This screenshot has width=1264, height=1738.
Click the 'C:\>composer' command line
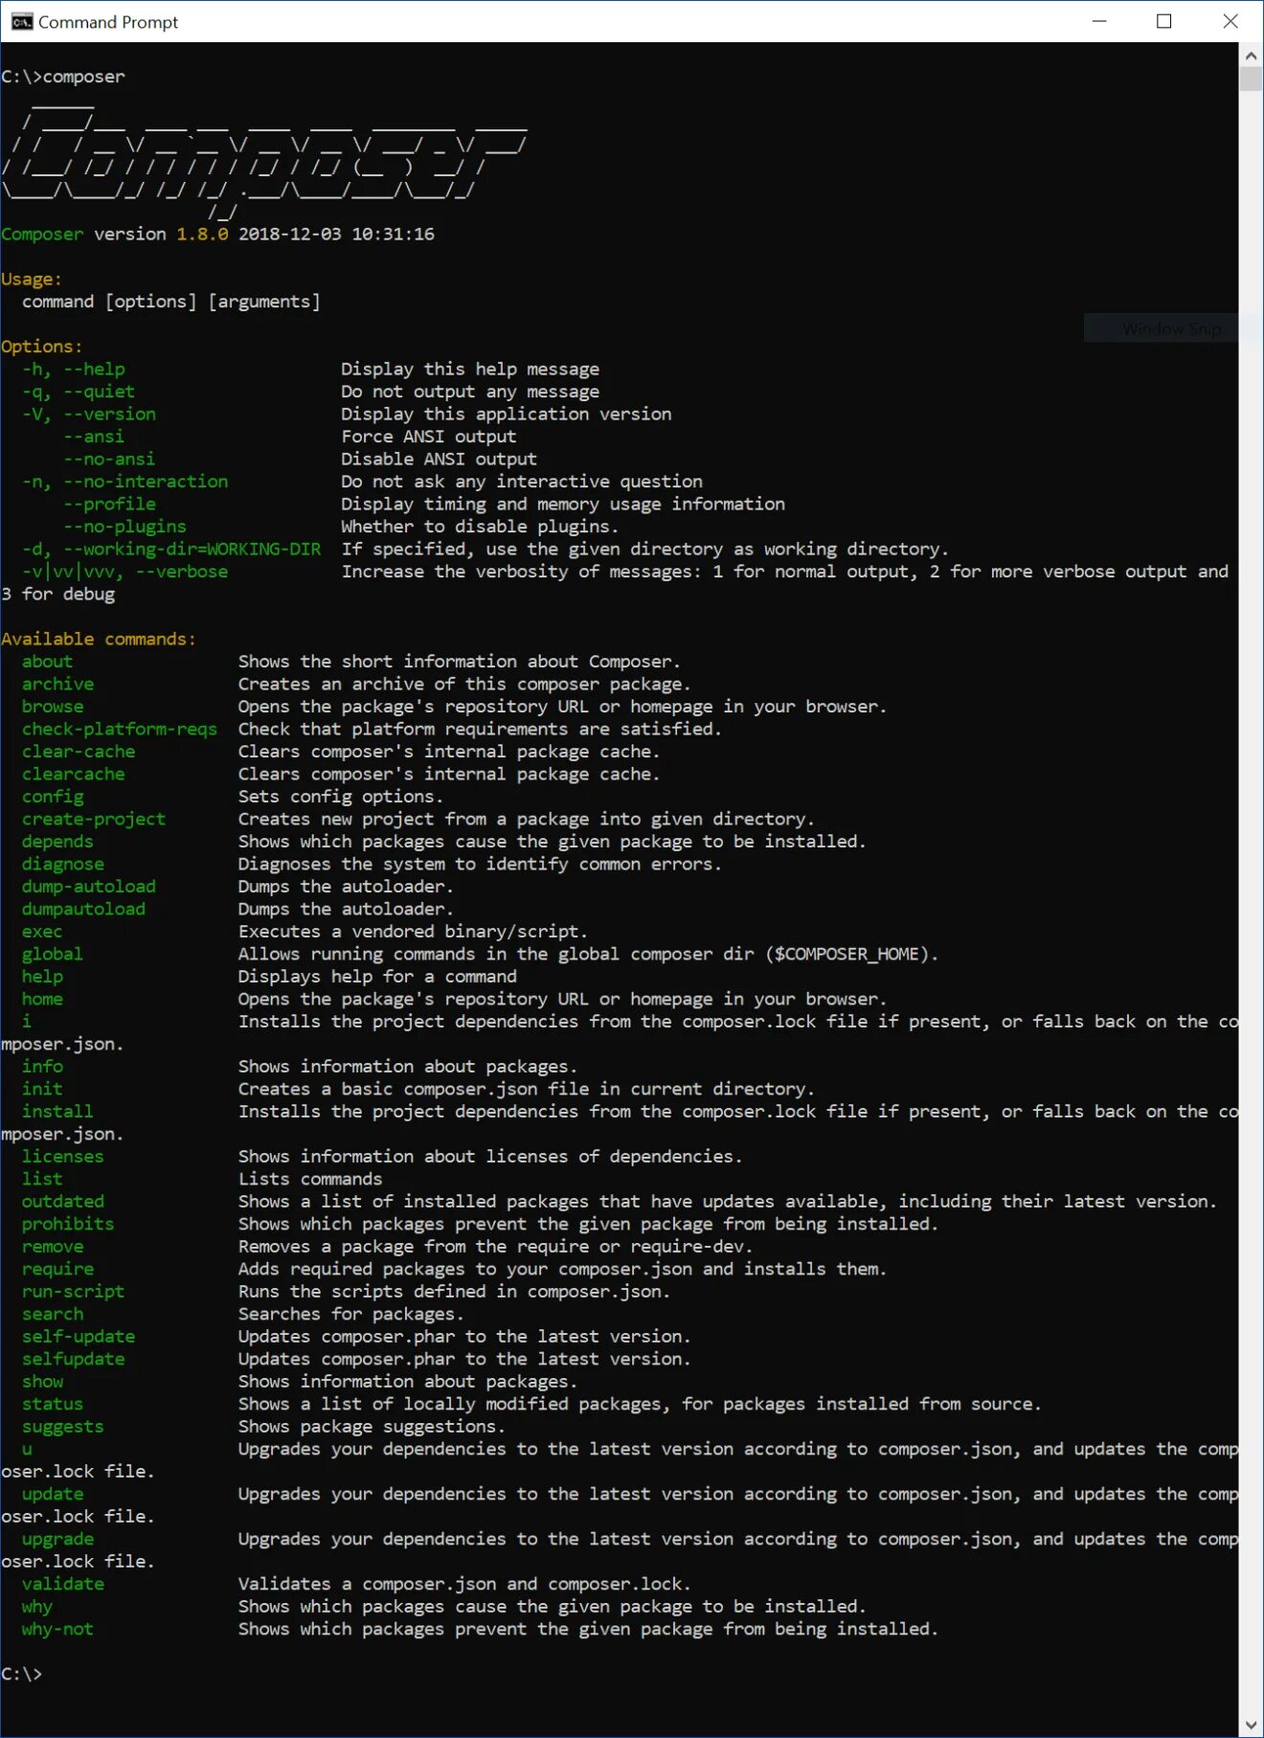pos(63,77)
